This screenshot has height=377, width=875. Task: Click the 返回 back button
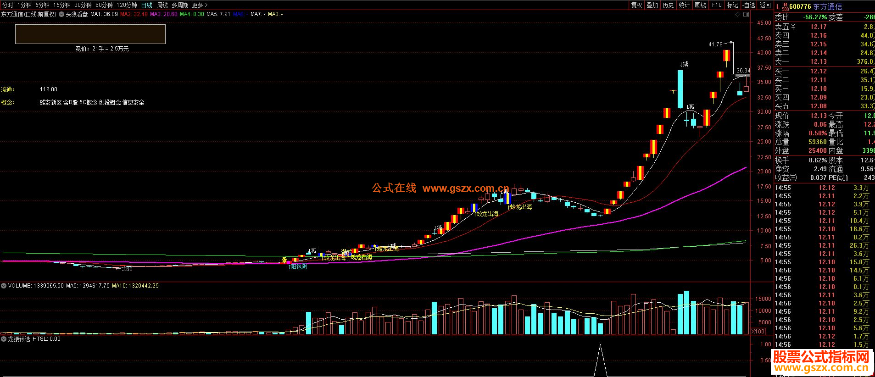pyautogui.click(x=765, y=5)
